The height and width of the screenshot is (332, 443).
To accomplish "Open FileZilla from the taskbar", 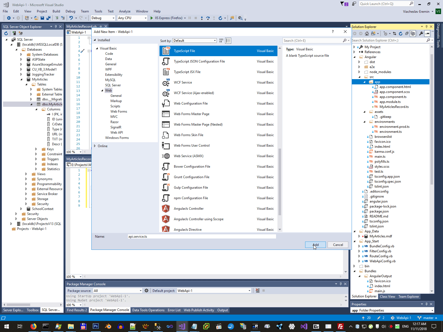I will click(x=341, y=326).
